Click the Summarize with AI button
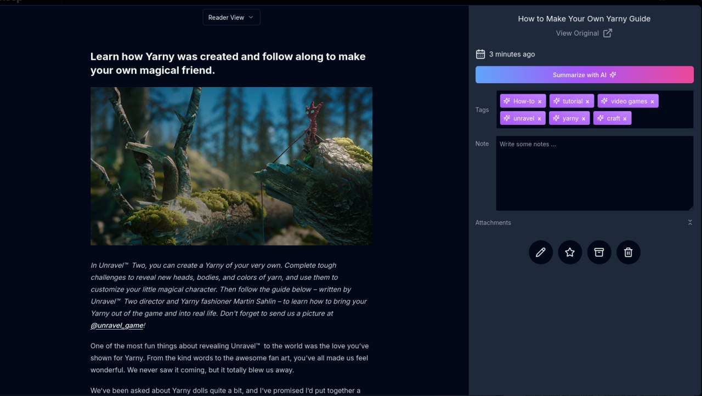 (584, 74)
